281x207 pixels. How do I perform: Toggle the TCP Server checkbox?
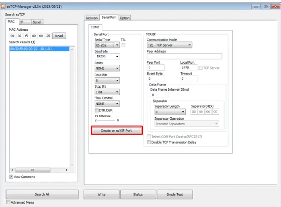pyautogui.click(x=200, y=68)
